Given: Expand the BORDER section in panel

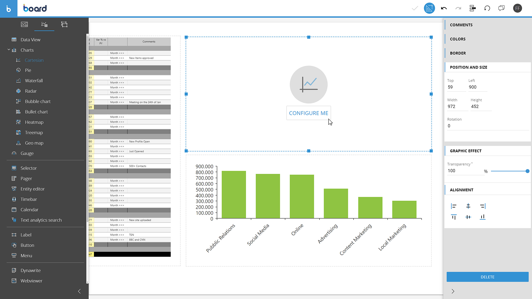Looking at the screenshot, I should click(x=458, y=53).
